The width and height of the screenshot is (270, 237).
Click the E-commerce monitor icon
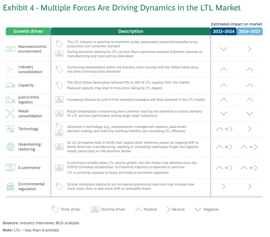click(x=11, y=168)
